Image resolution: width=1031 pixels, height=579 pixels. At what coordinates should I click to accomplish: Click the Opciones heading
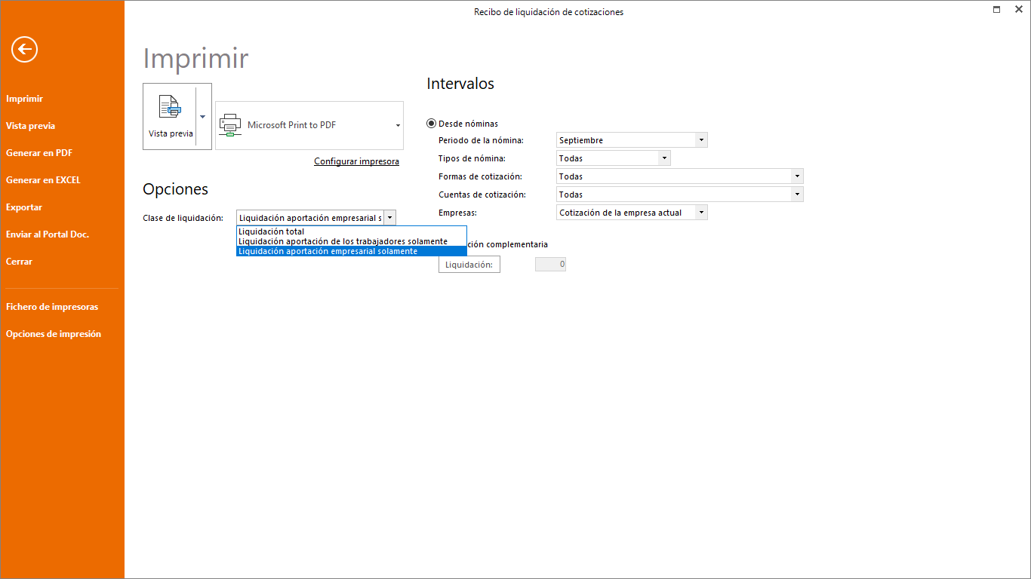click(x=176, y=189)
